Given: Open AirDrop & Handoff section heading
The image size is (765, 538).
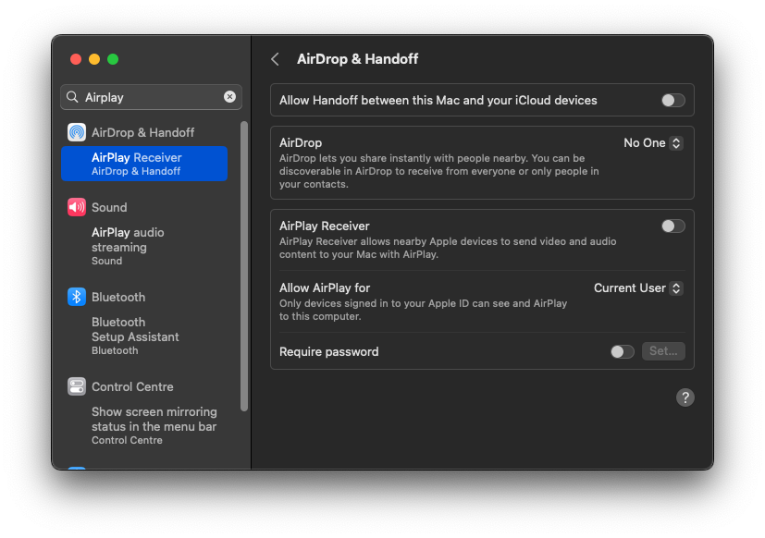Looking at the screenshot, I should (x=143, y=133).
